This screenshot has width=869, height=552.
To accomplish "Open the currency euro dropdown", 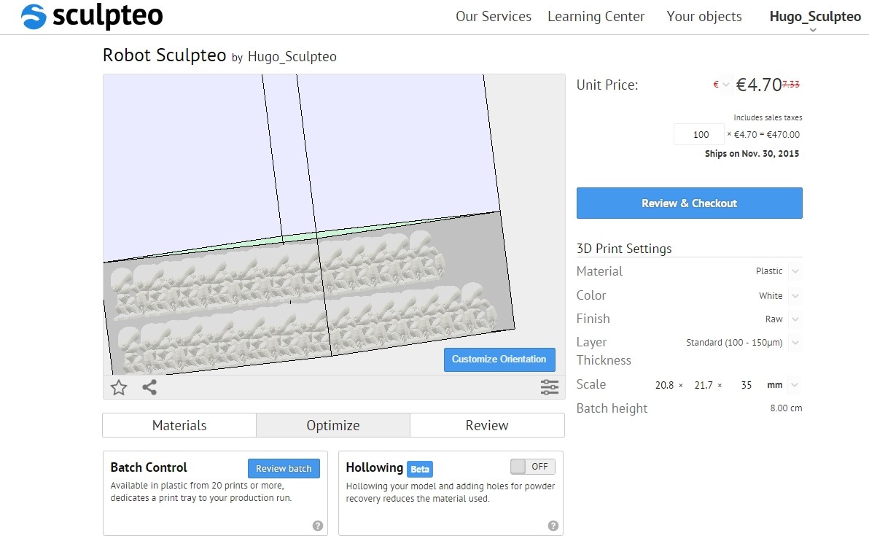I will (x=721, y=85).
